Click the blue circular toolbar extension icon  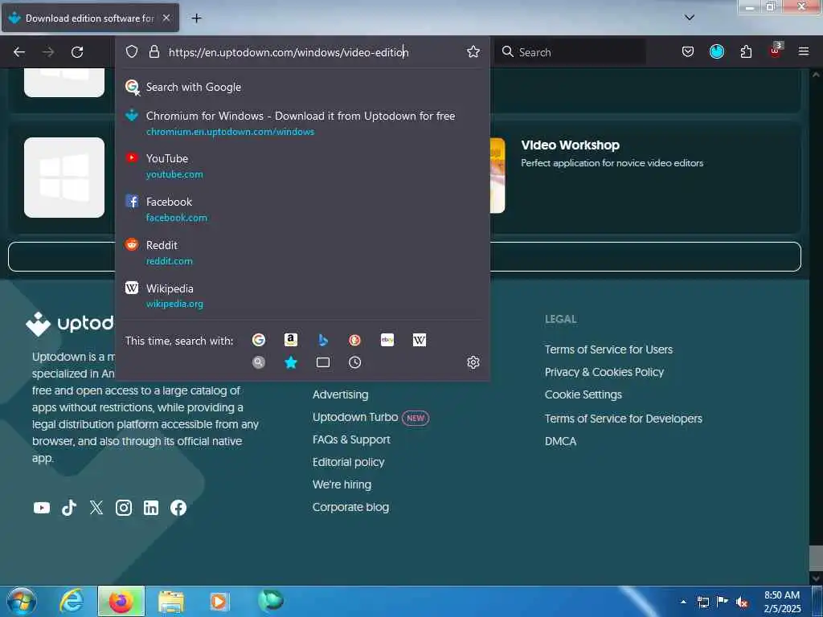[x=716, y=51]
